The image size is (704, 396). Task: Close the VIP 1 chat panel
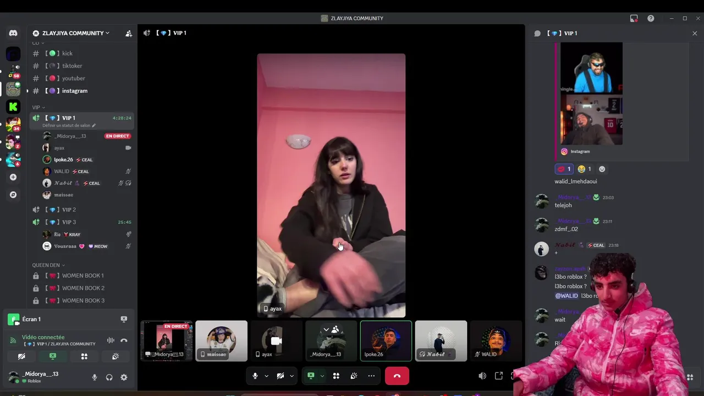click(x=695, y=34)
